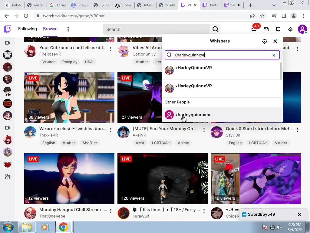Filter by the Anime tag
The image size is (310, 233).
click(x=183, y=143)
